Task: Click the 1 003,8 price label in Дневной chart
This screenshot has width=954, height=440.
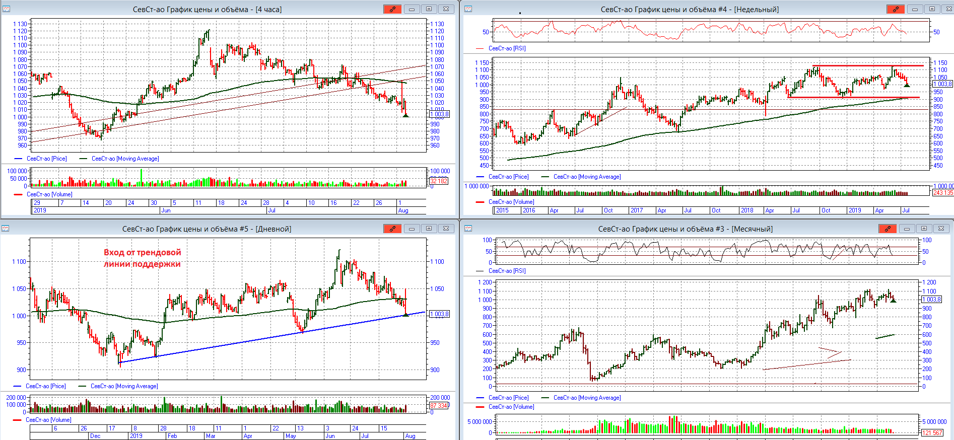Action: click(439, 314)
